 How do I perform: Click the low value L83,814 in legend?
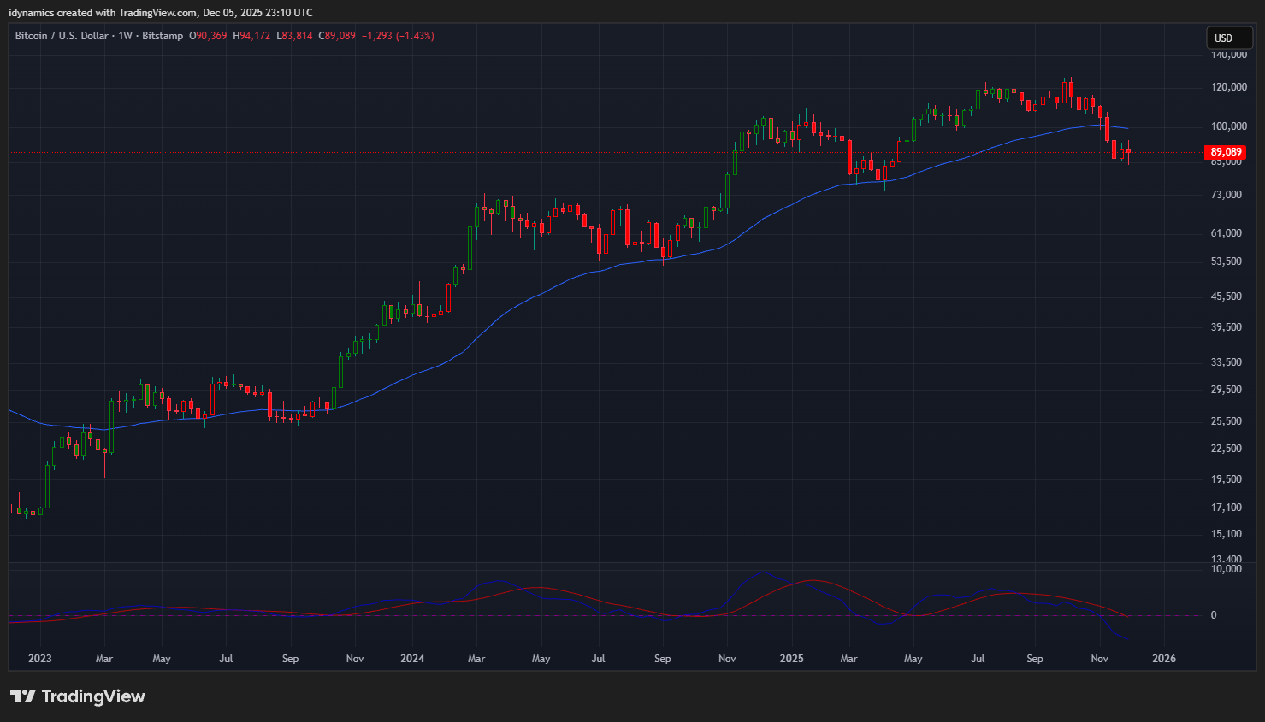point(294,36)
